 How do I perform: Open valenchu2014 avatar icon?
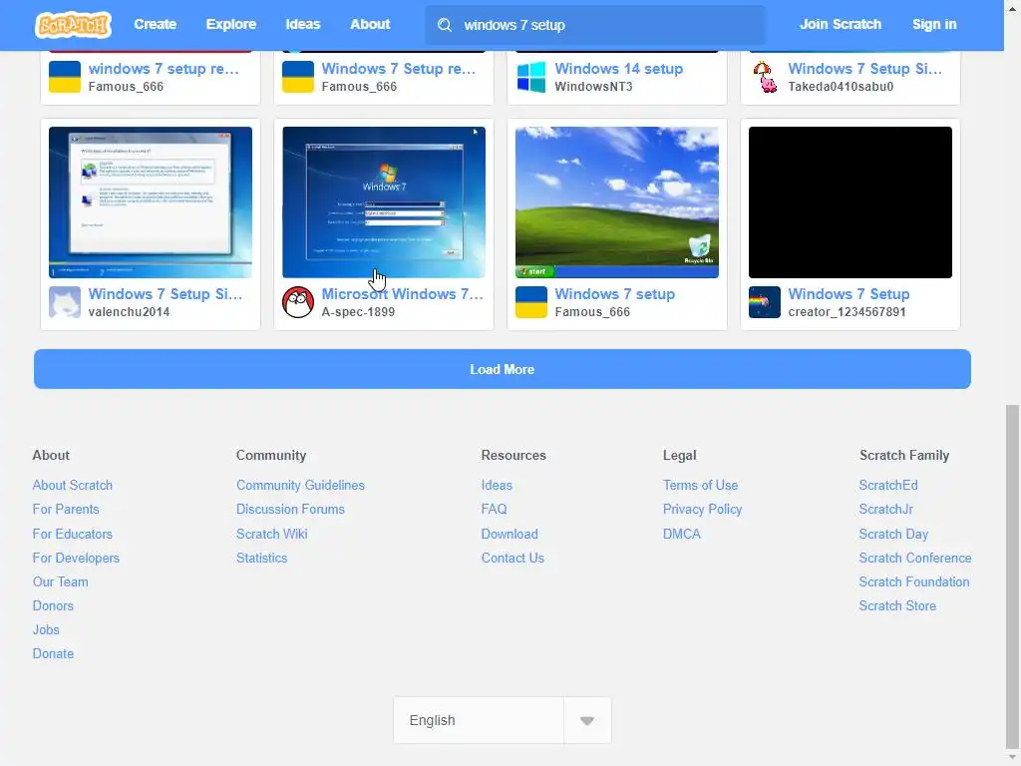pyautogui.click(x=65, y=302)
